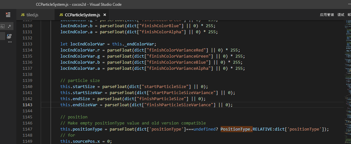This screenshot has width=351, height=144.
Task: Open the 应用管理 menu
Action: tap(327, 15)
